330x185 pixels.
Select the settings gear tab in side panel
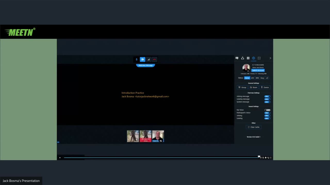(254, 58)
